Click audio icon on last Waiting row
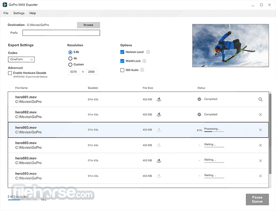Viewport: 276px width, 211px height. 159,176
